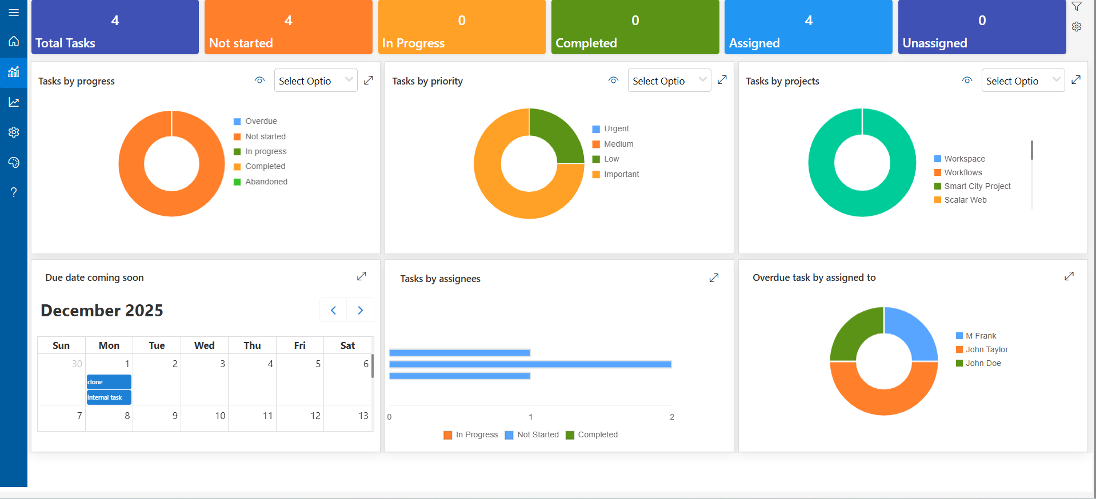Open the sidebar settings gear icon
Screen dimensions: 1096x499
pyautogui.click(x=14, y=132)
